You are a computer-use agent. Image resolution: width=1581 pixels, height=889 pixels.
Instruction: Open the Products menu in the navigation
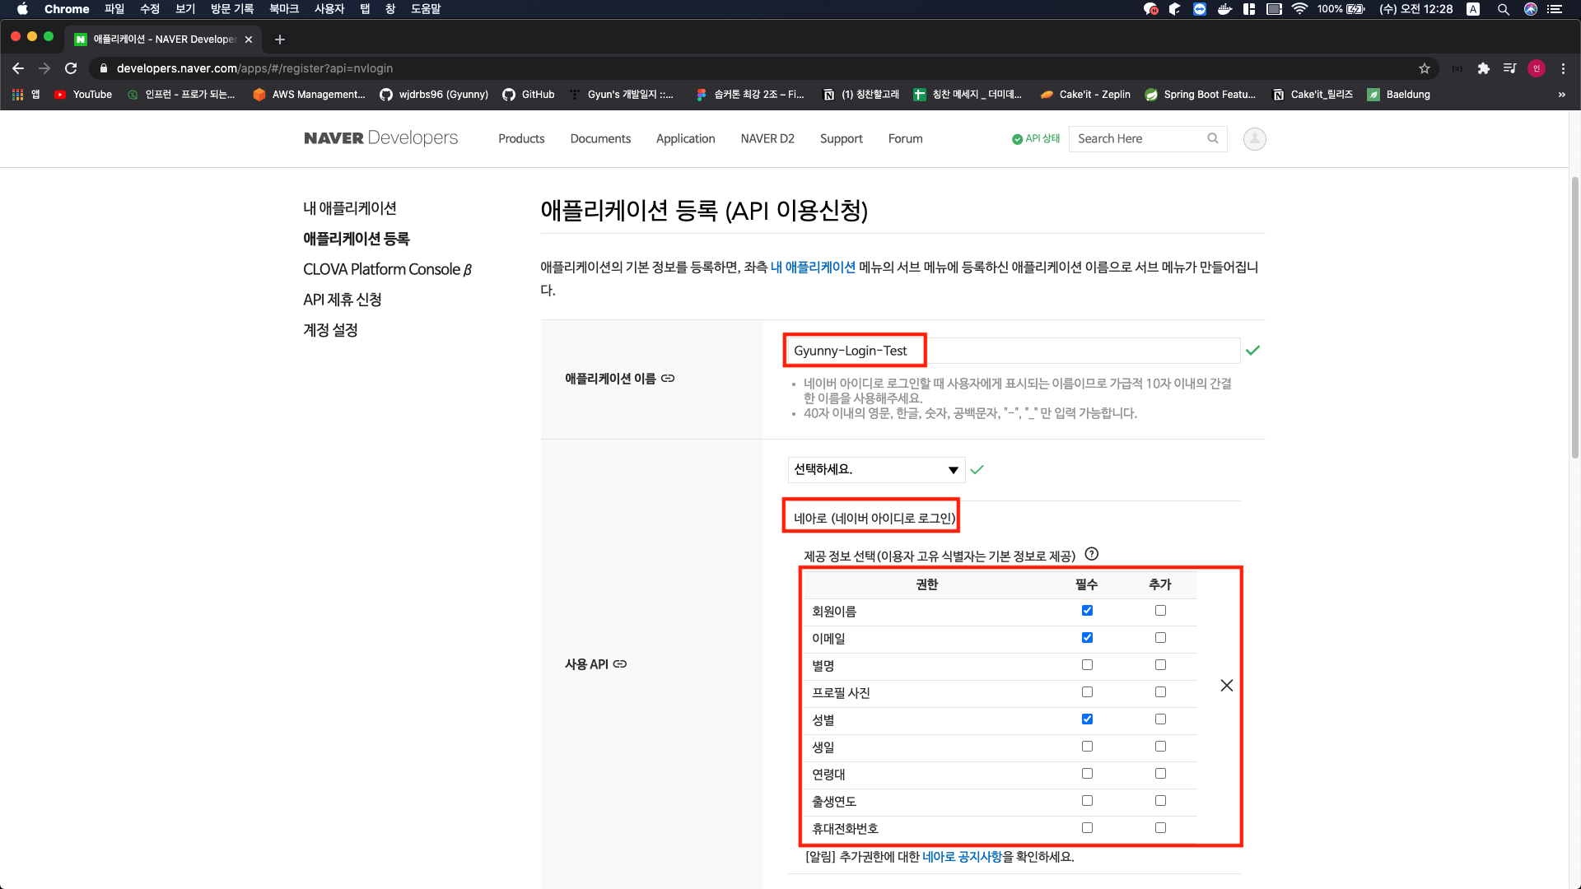[521, 138]
